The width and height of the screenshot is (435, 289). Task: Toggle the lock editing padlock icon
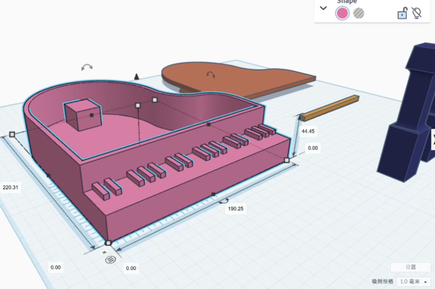click(x=402, y=13)
